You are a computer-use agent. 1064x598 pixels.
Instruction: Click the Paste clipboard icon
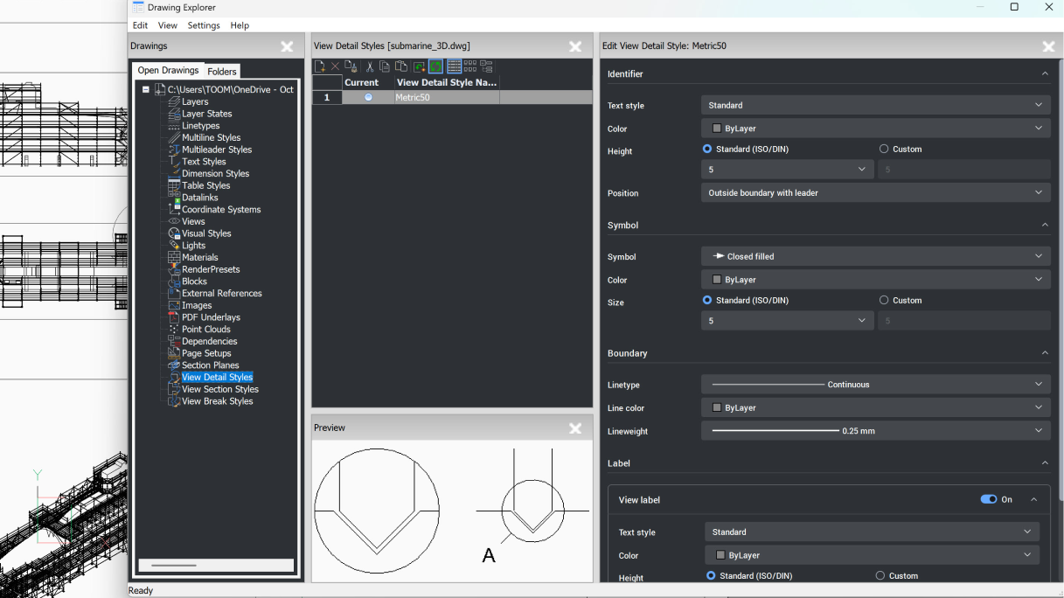pos(401,66)
